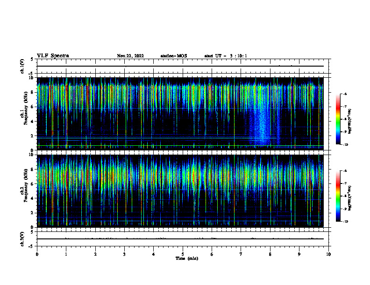Click the "ch.3(V)" waveform axis label
Screen dimensions: 370x285
point(22,239)
